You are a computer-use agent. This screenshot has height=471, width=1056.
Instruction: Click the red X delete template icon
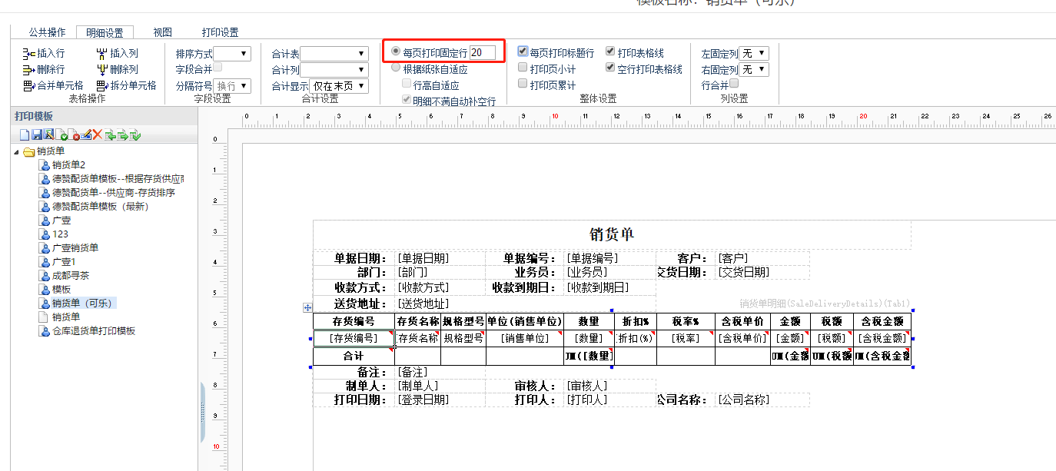tap(98, 135)
